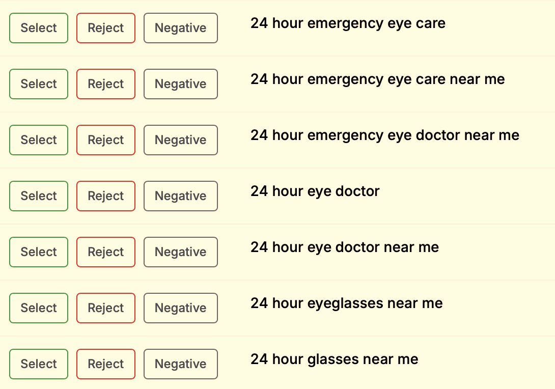Mark '24 hour eye doctor' as Negative
Screen dimensions: 555x389
(181, 196)
